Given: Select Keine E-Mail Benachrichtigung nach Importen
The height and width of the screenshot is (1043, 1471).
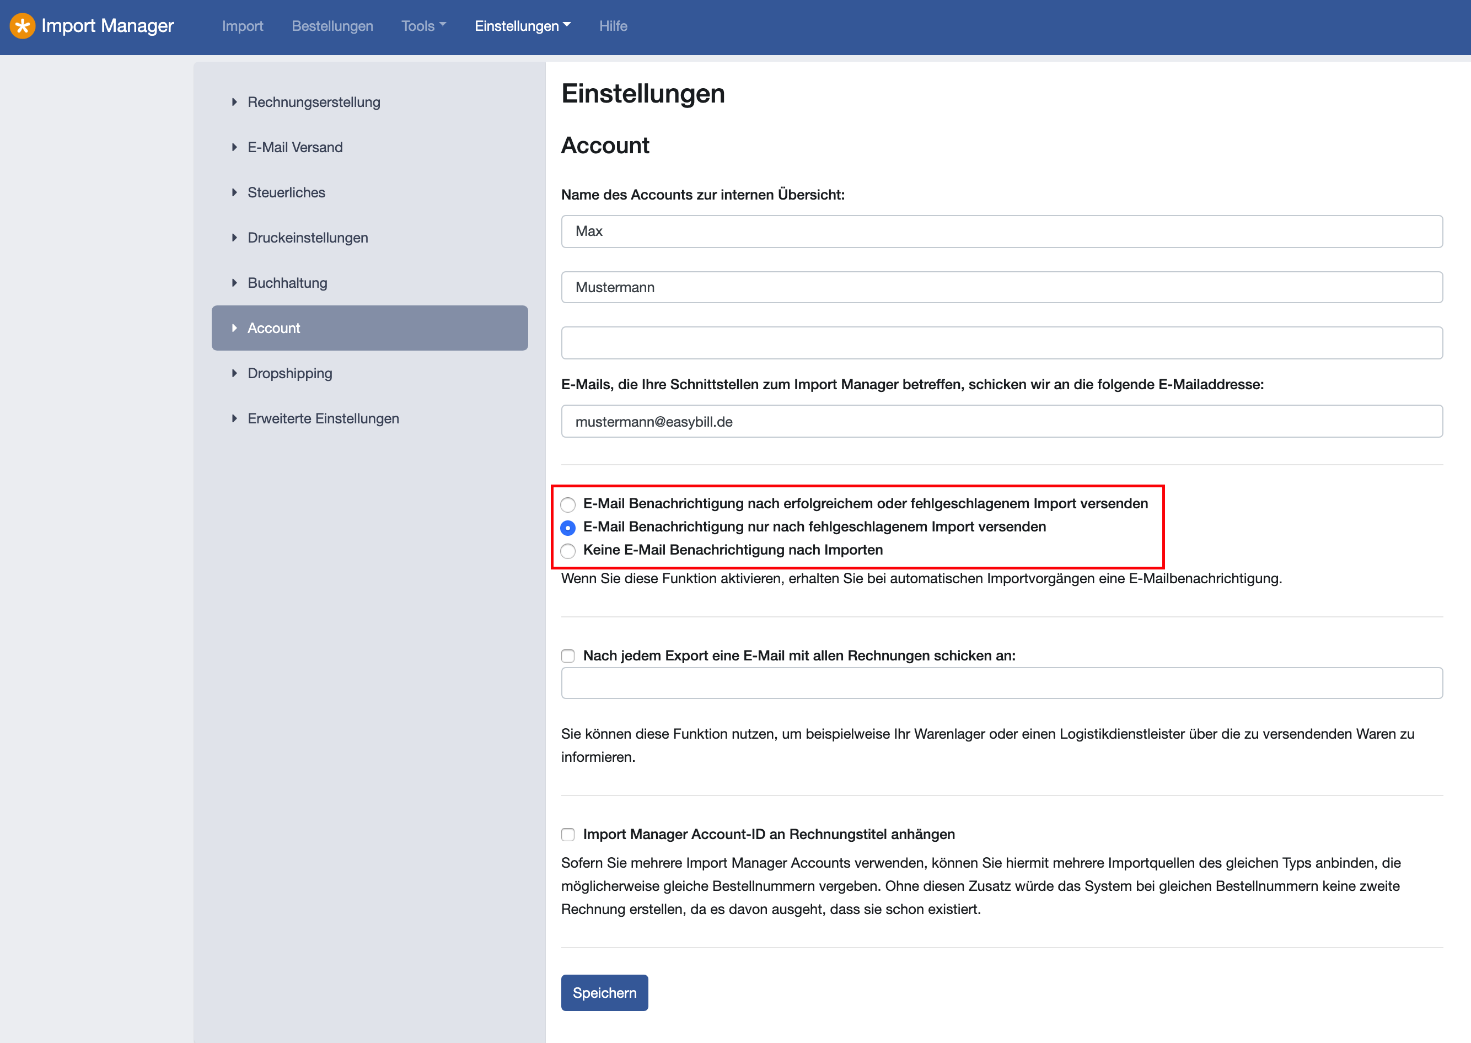Looking at the screenshot, I should [568, 551].
